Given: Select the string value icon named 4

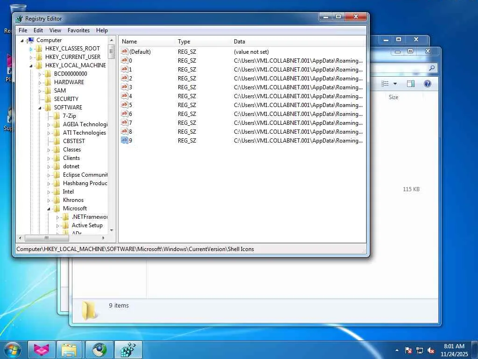Looking at the screenshot, I should [x=124, y=96].
